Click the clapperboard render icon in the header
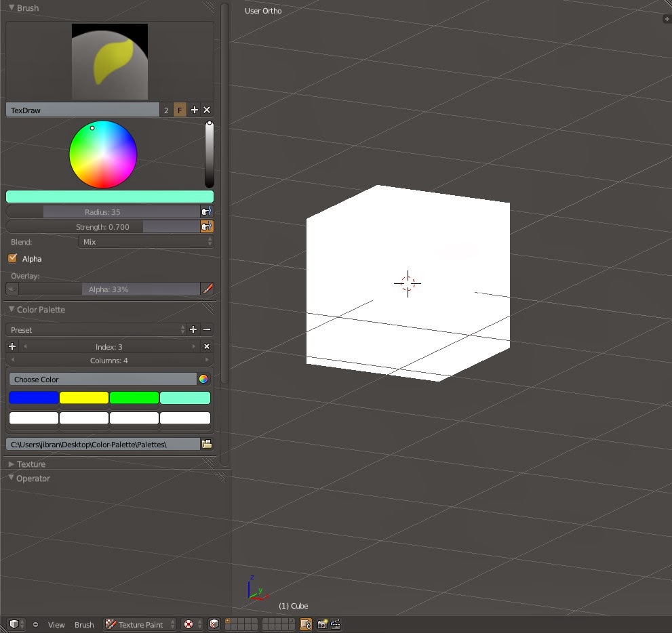Viewport: 672px width, 633px height. 335,624
